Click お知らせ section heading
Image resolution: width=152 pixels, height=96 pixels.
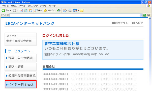click(x=49, y=66)
